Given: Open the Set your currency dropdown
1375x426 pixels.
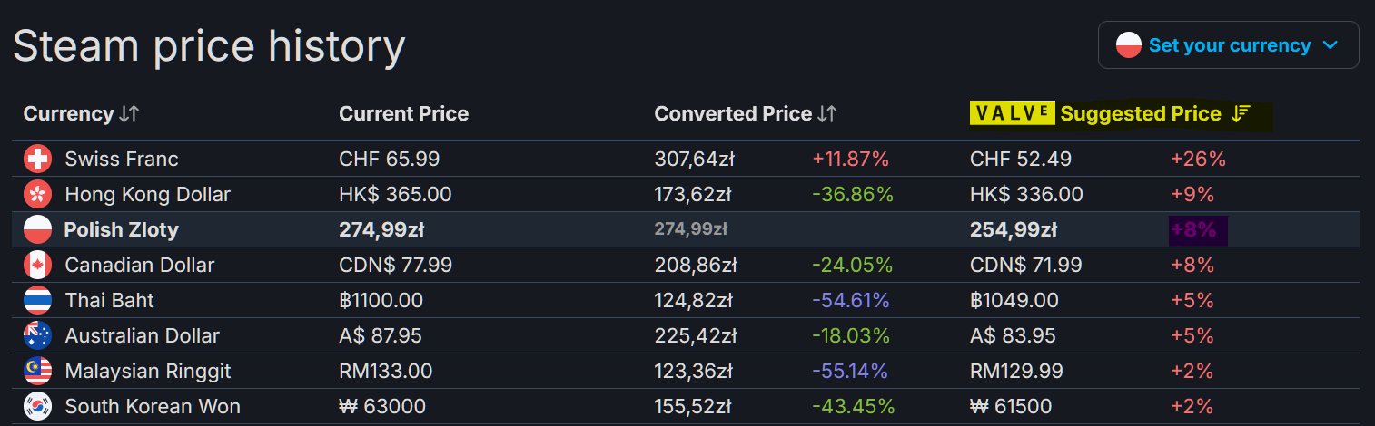Looking at the screenshot, I should 1228,45.
